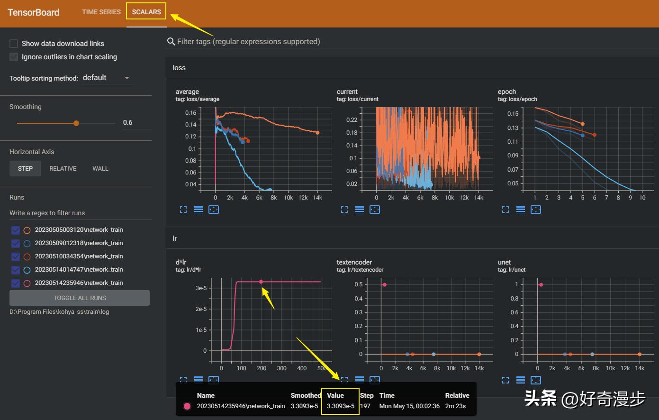Open the Tooltip sorting method dropdown
The image size is (659, 420).
pyautogui.click(x=107, y=78)
